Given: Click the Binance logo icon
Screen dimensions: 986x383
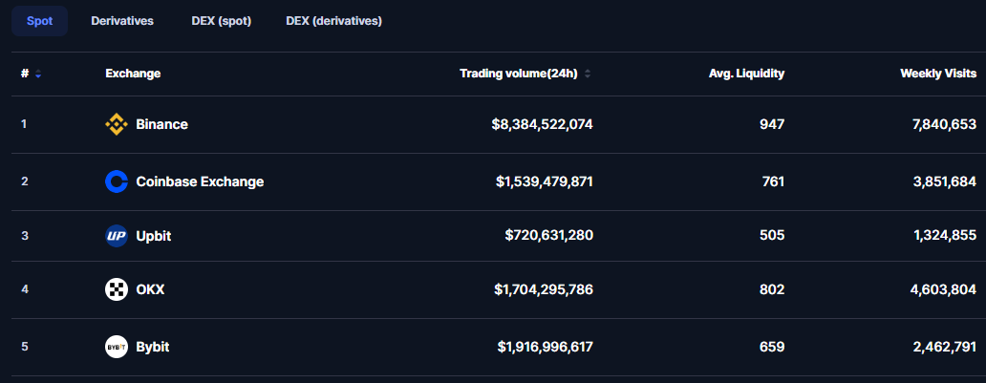Looking at the screenshot, I should coord(117,124).
